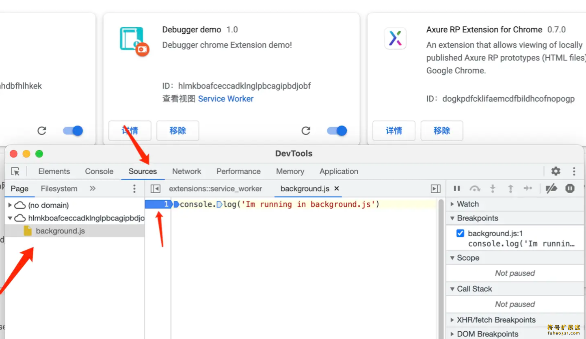Open the Network tab

tap(187, 171)
